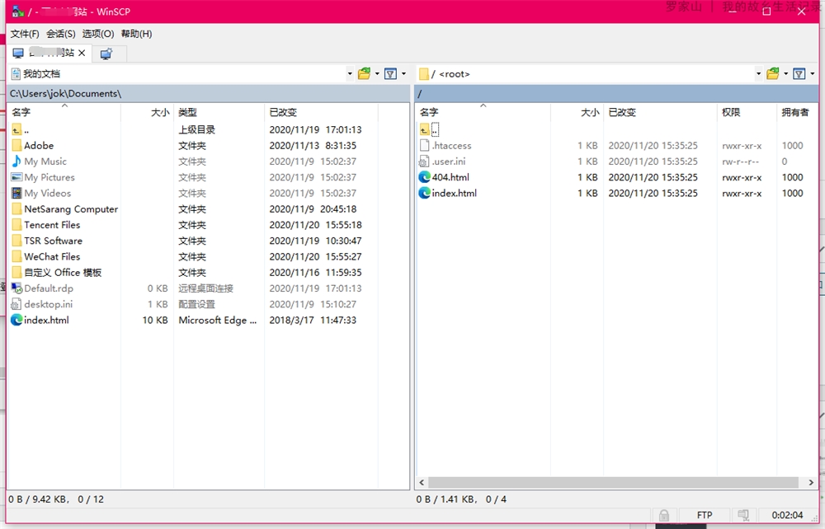This screenshot has width=825, height=529.
Task: Sort local files by 名字 column
Action: pos(64,112)
